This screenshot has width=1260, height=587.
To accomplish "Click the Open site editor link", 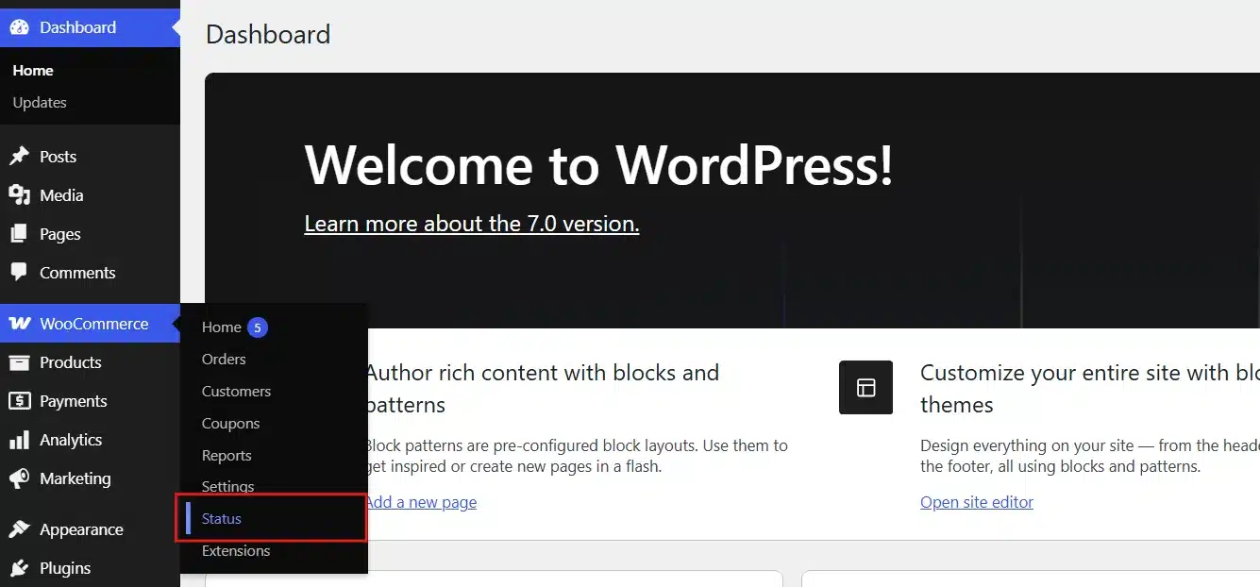I will (977, 502).
